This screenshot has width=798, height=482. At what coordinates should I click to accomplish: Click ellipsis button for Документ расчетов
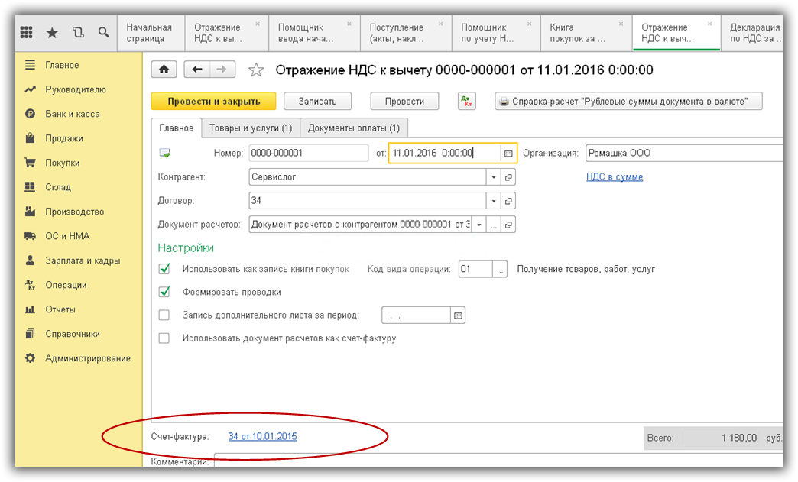tap(494, 225)
